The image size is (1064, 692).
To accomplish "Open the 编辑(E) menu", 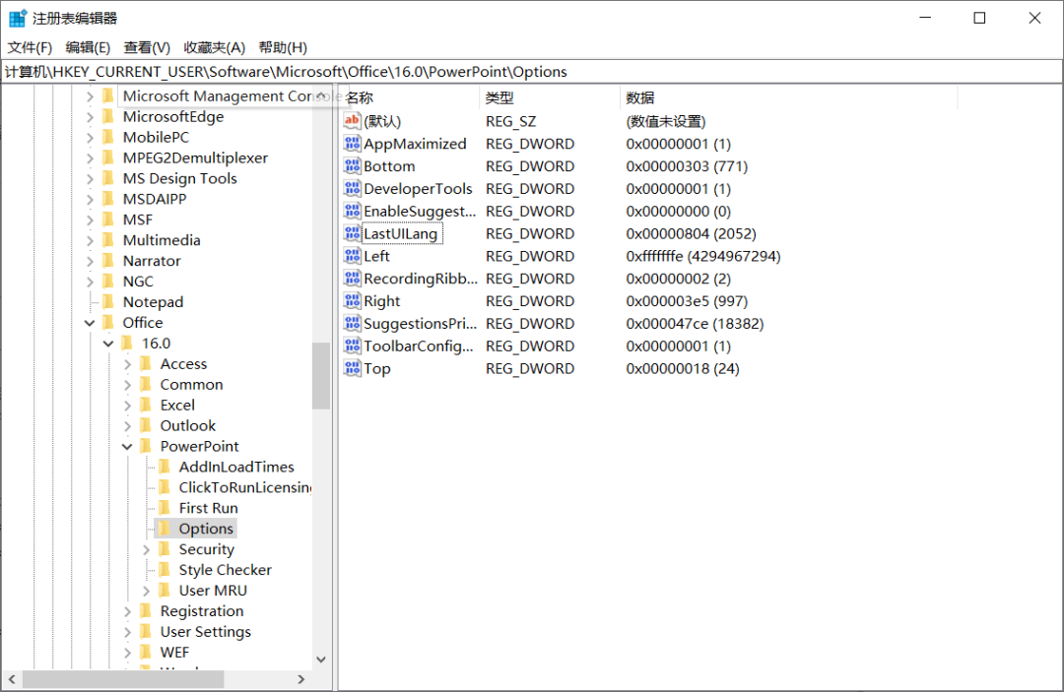I will click(88, 47).
